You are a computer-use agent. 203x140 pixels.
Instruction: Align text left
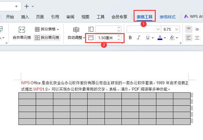pos(189,38)
